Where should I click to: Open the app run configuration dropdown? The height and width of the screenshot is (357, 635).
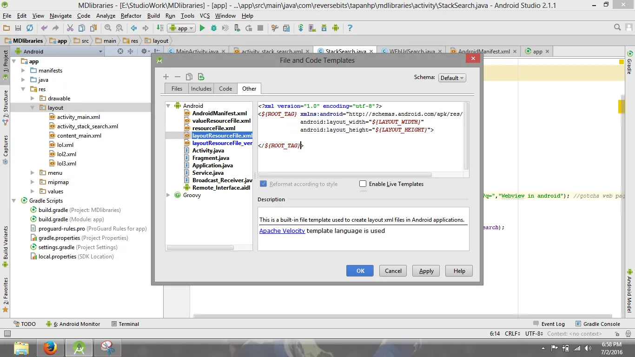click(x=182, y=28)
